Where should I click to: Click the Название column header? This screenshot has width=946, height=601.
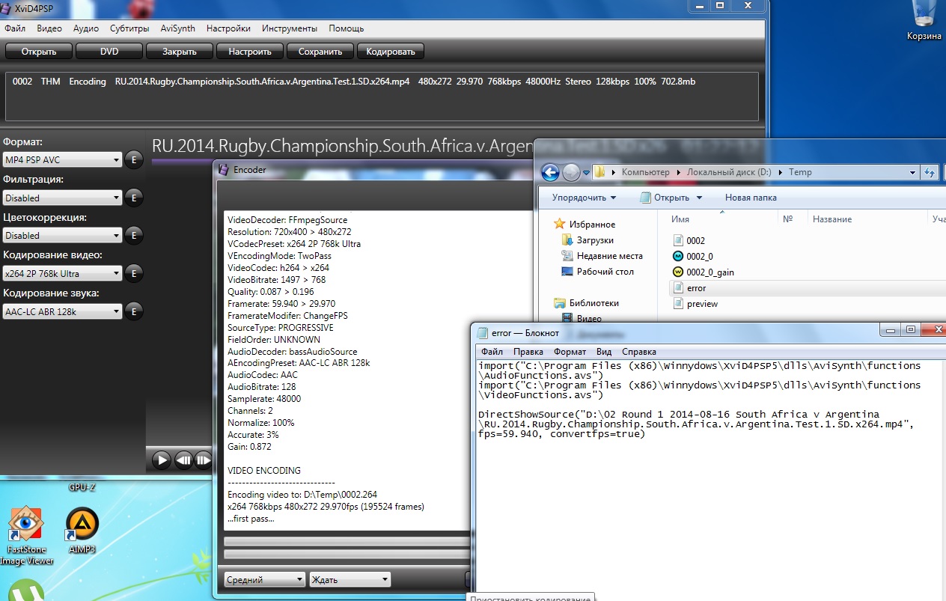(x=831, y=219)
